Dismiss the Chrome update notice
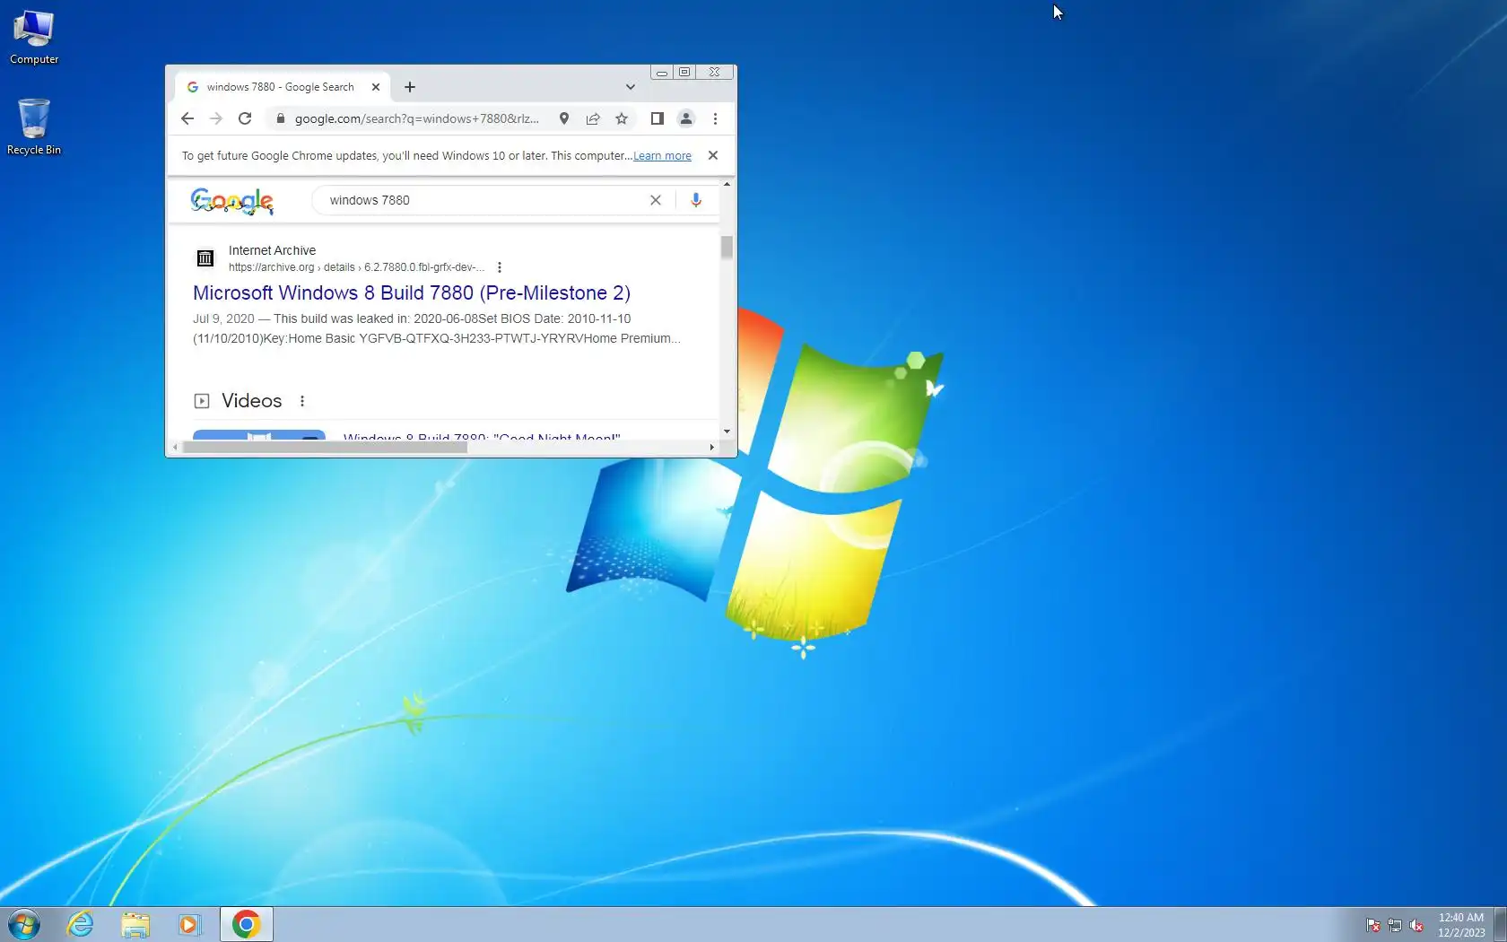 [713, 155]
